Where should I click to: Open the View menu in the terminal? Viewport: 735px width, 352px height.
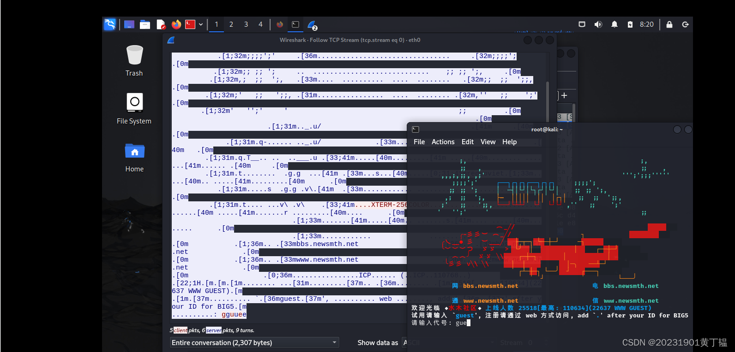[x=488, y=142]
